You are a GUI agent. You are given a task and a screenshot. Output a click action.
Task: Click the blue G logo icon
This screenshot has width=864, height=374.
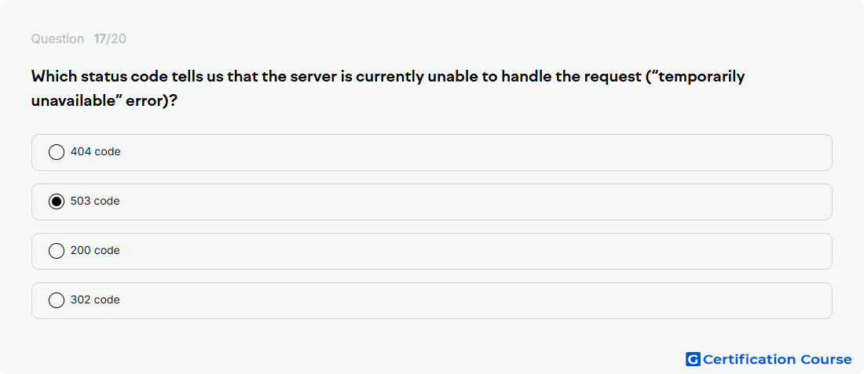(693, 359)
